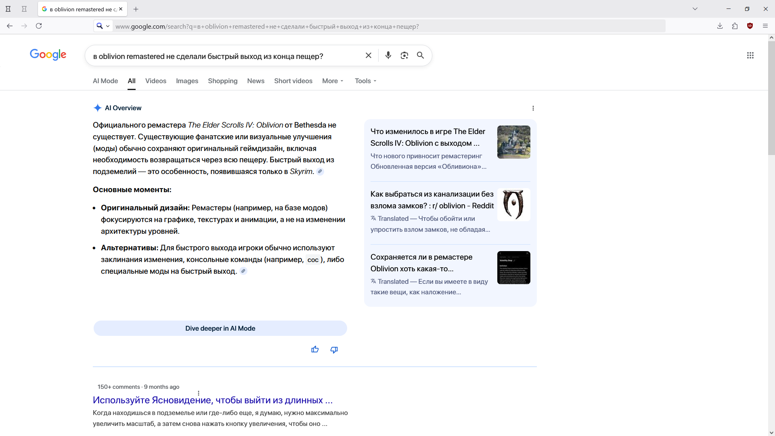Open the castle thumbnail in source card
The height and width of the screenshot is (436, 775).
coord(513,142)
